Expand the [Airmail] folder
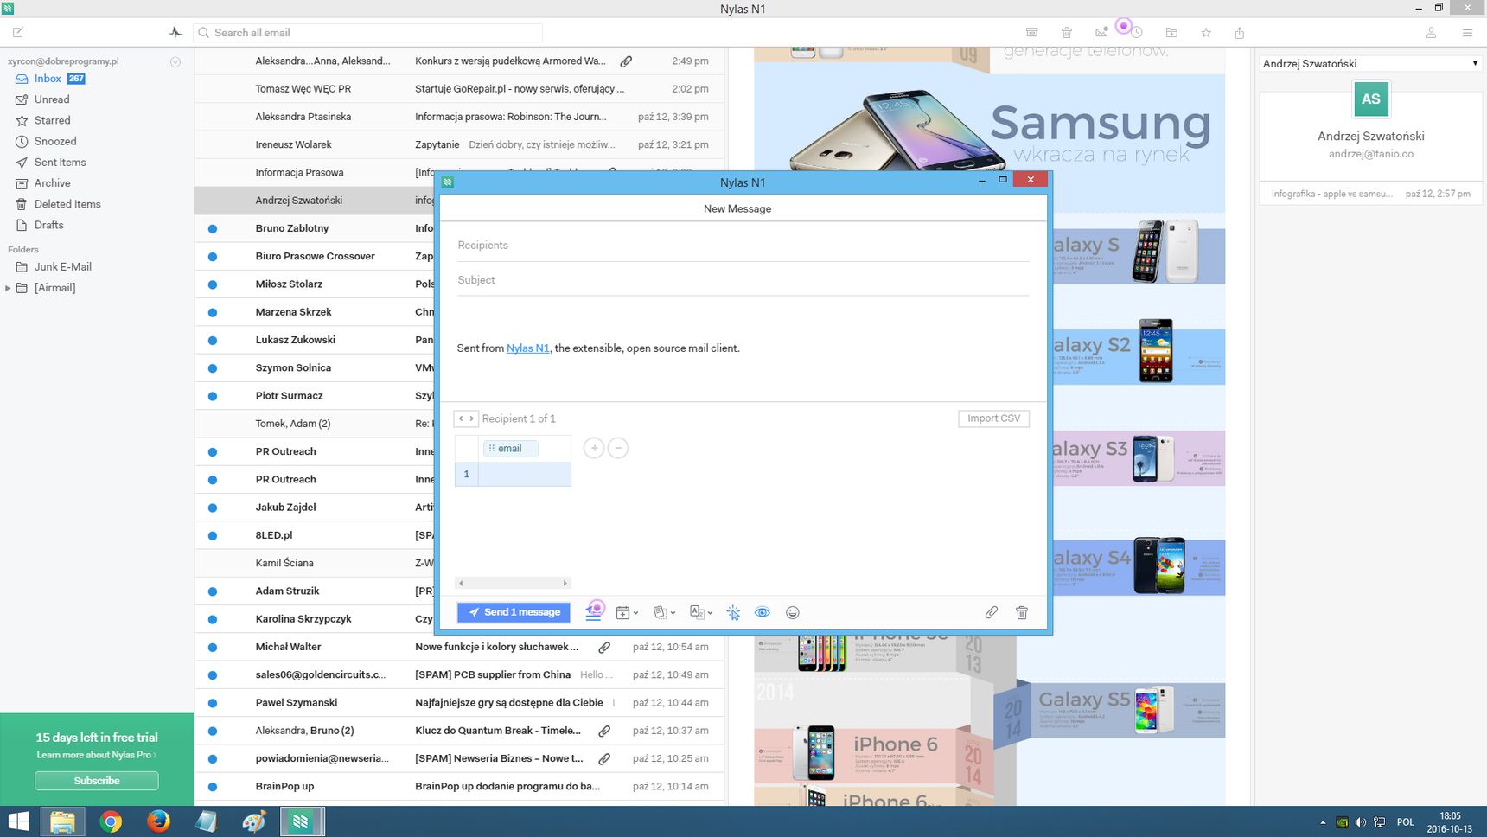This screenshot has height=837, width=1487. 8,288
